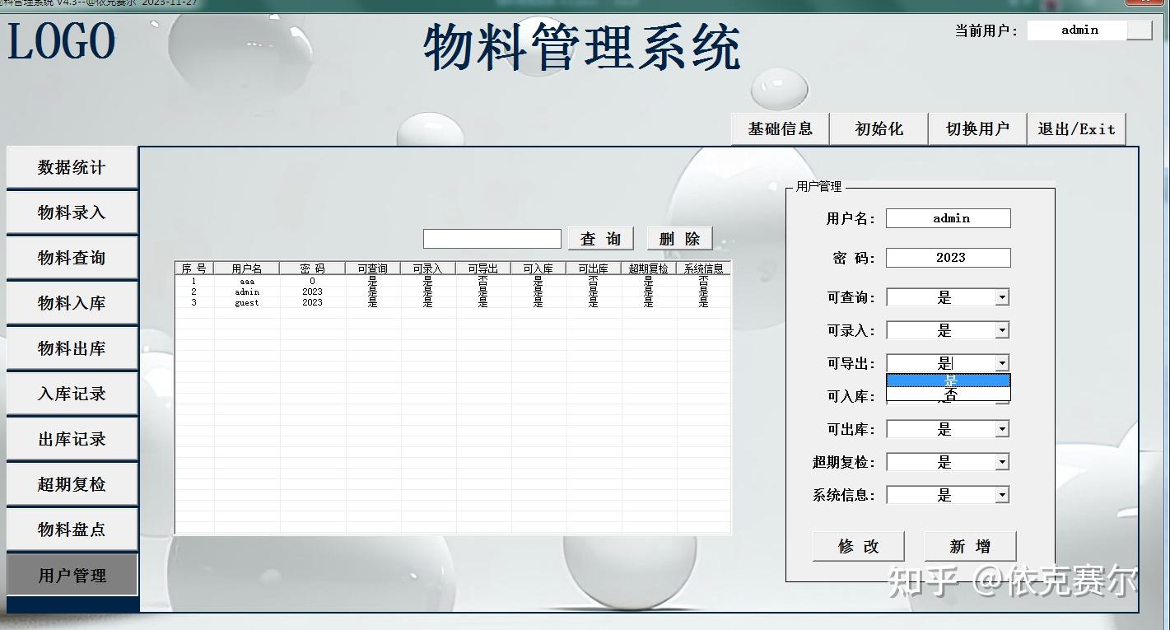Click the 修改 button
The width and height of the screenshot is (1170, 630).
pos(859,546)
